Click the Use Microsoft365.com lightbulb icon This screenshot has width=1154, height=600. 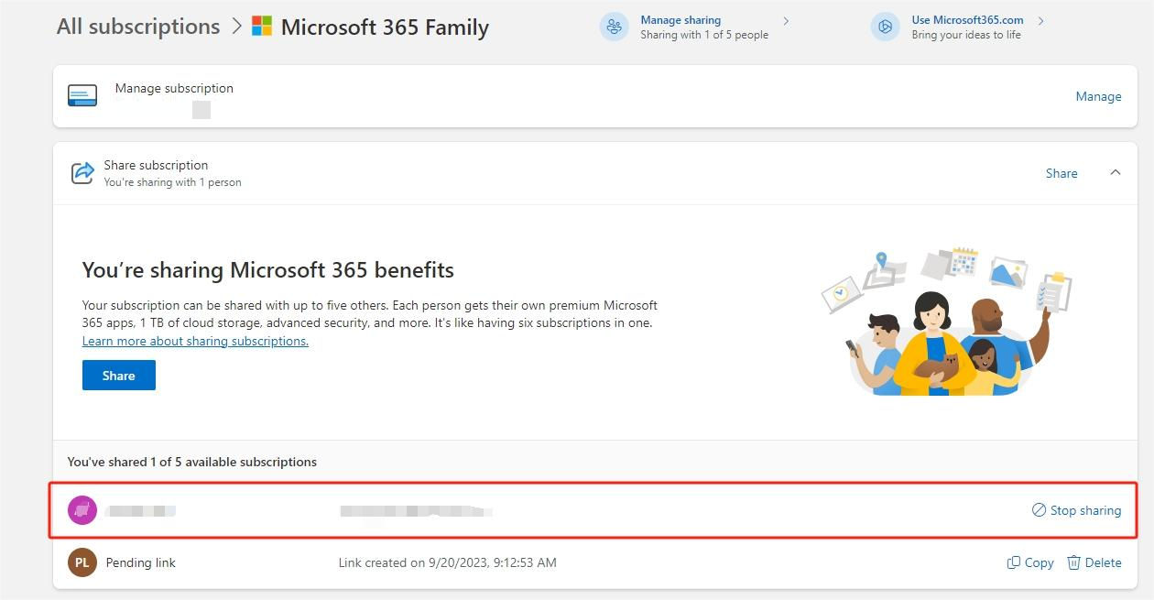pyautogui.click(x=885, y=27)
